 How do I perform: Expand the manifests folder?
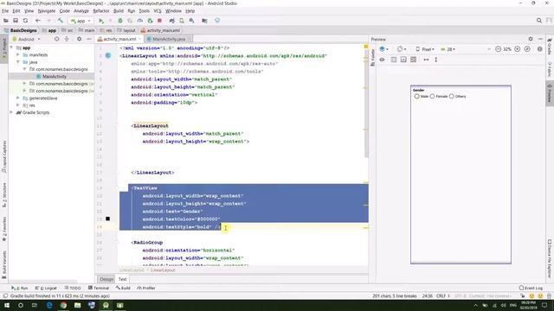[x=17, y=55]
